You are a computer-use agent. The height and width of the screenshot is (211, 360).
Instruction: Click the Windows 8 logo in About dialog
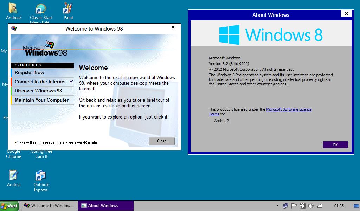tap(271, 35)
